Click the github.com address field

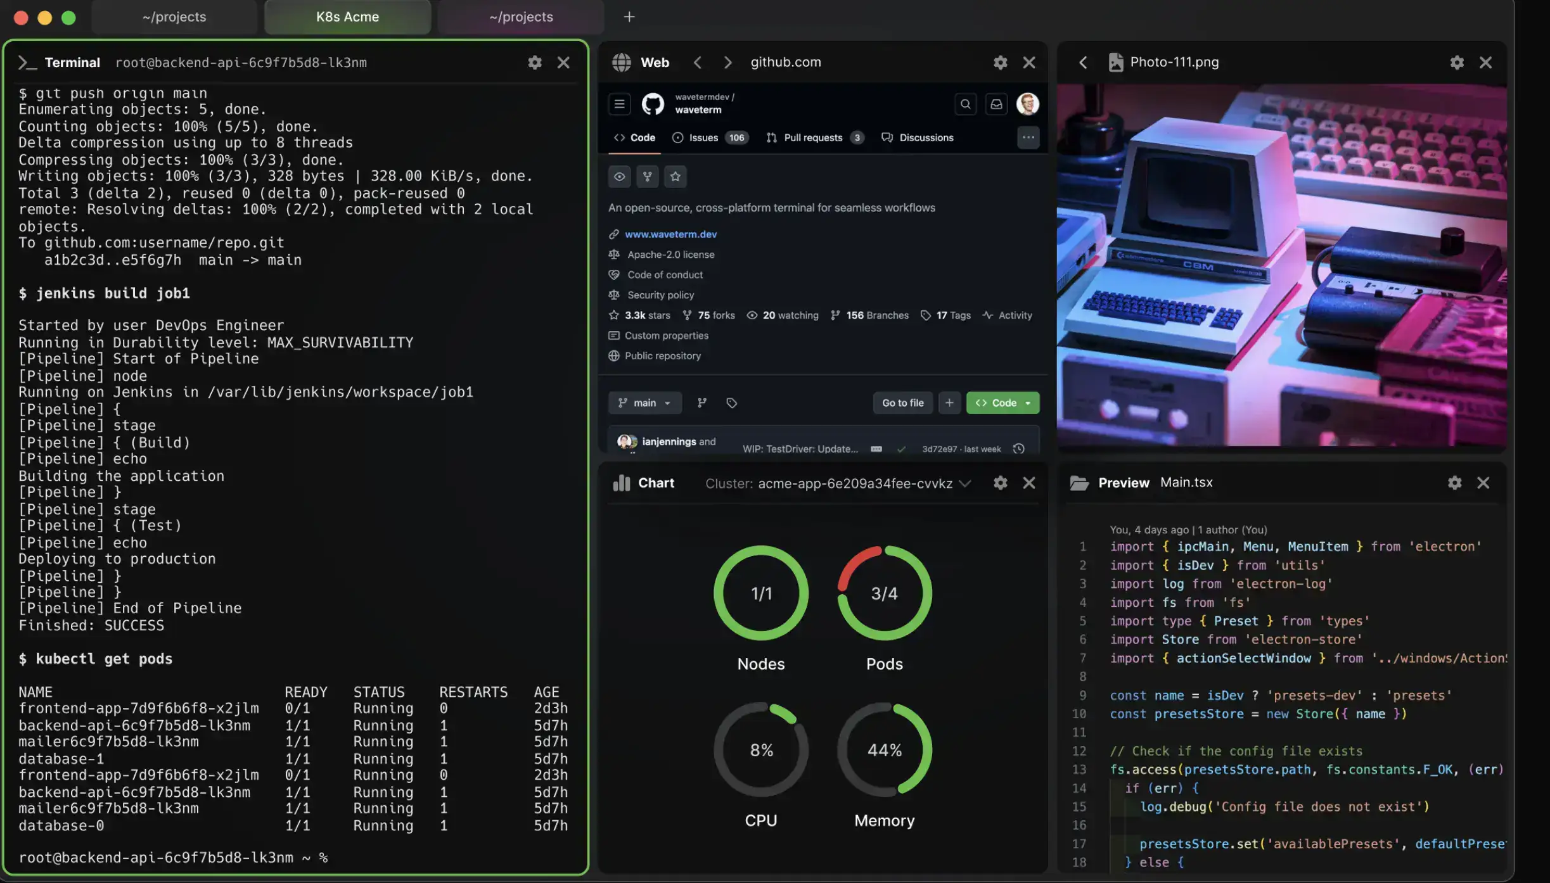[x=786, y=62]
